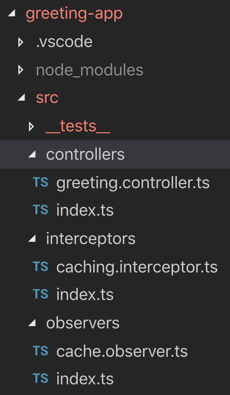Click TS icon of greeting.controller.ts
Image resolution: width=230 pixels, height=395 pixels.
[40, 183]
